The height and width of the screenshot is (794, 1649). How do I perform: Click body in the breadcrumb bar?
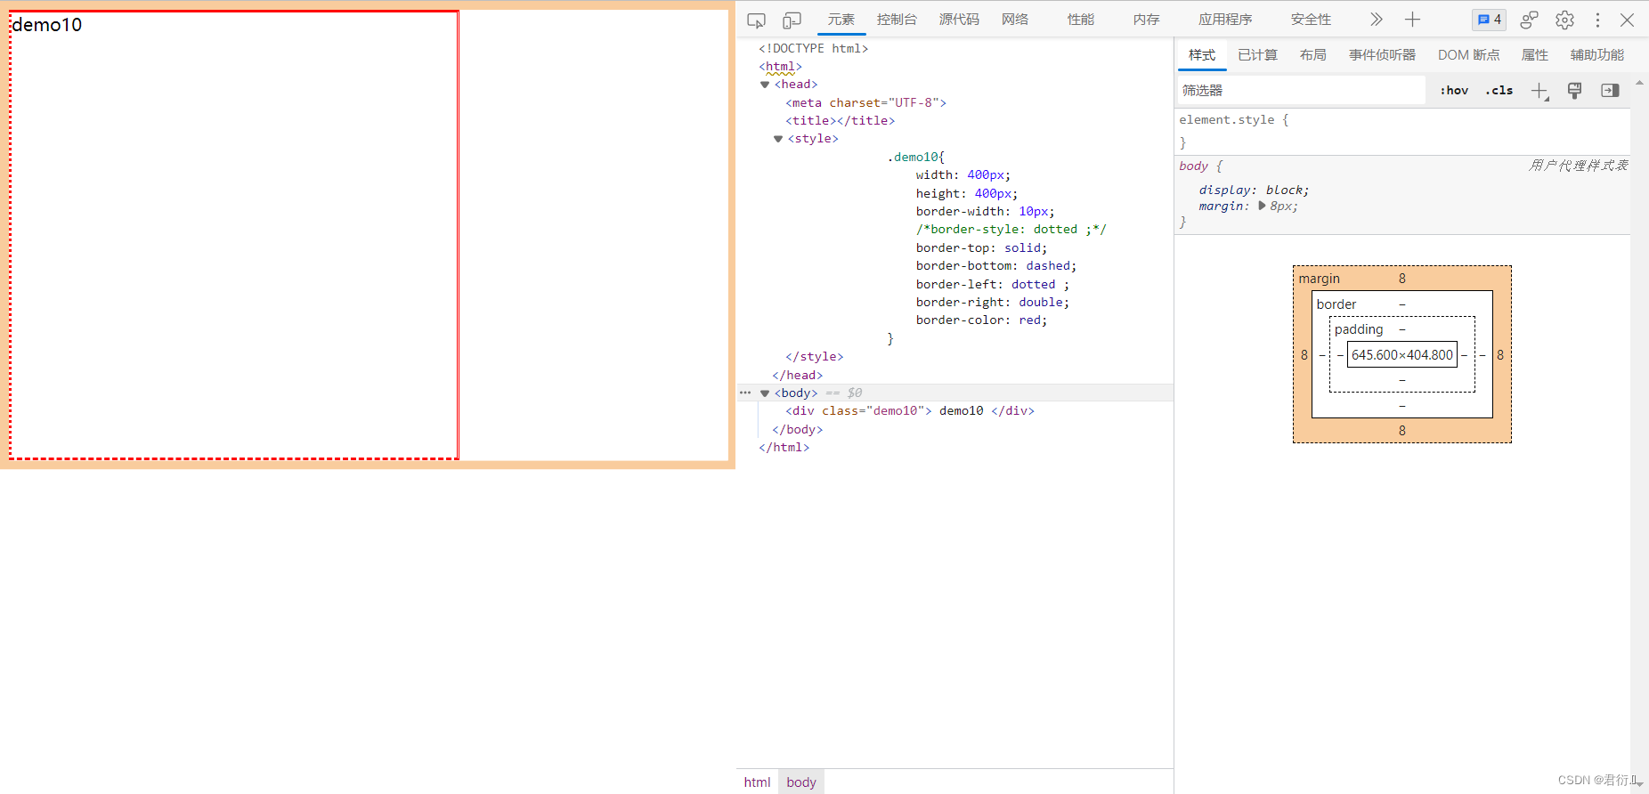point(801,782)
